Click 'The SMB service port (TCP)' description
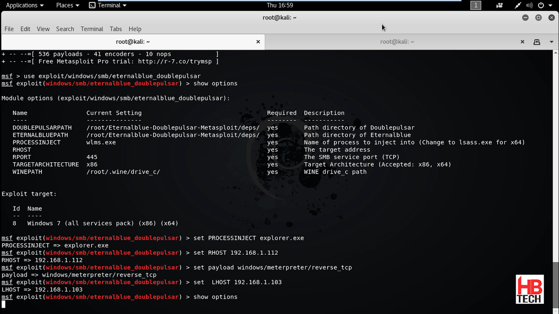Viewport: 559px width, 314px height. (352, 157)
